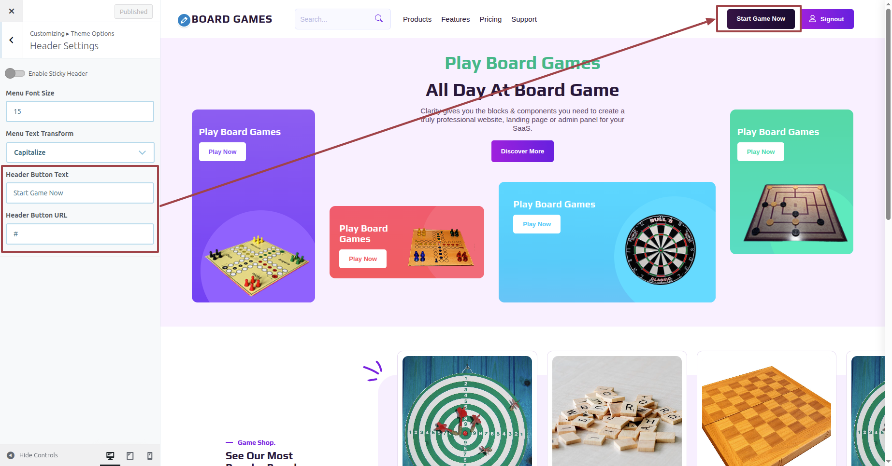Click the Header Button URL field
Viewport: 892px width, 466px height.
pyautogui.click(x=80, y=234)
